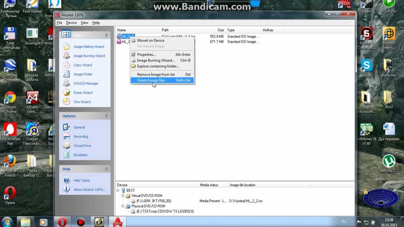
Task: Pick Image Burning Wizard... in context menu
Action: pyautogui.click(x=162, y=60)
